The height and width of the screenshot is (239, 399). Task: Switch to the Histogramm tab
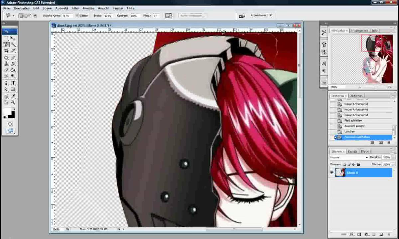point(359,31)
